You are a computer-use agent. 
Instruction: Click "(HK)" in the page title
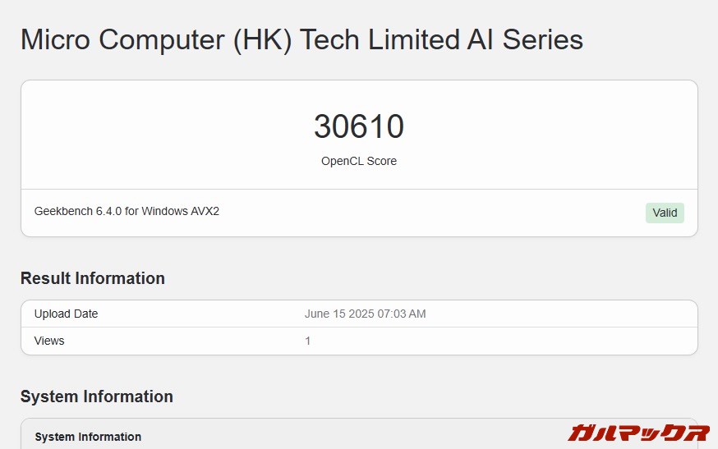[x=263, y=40]
